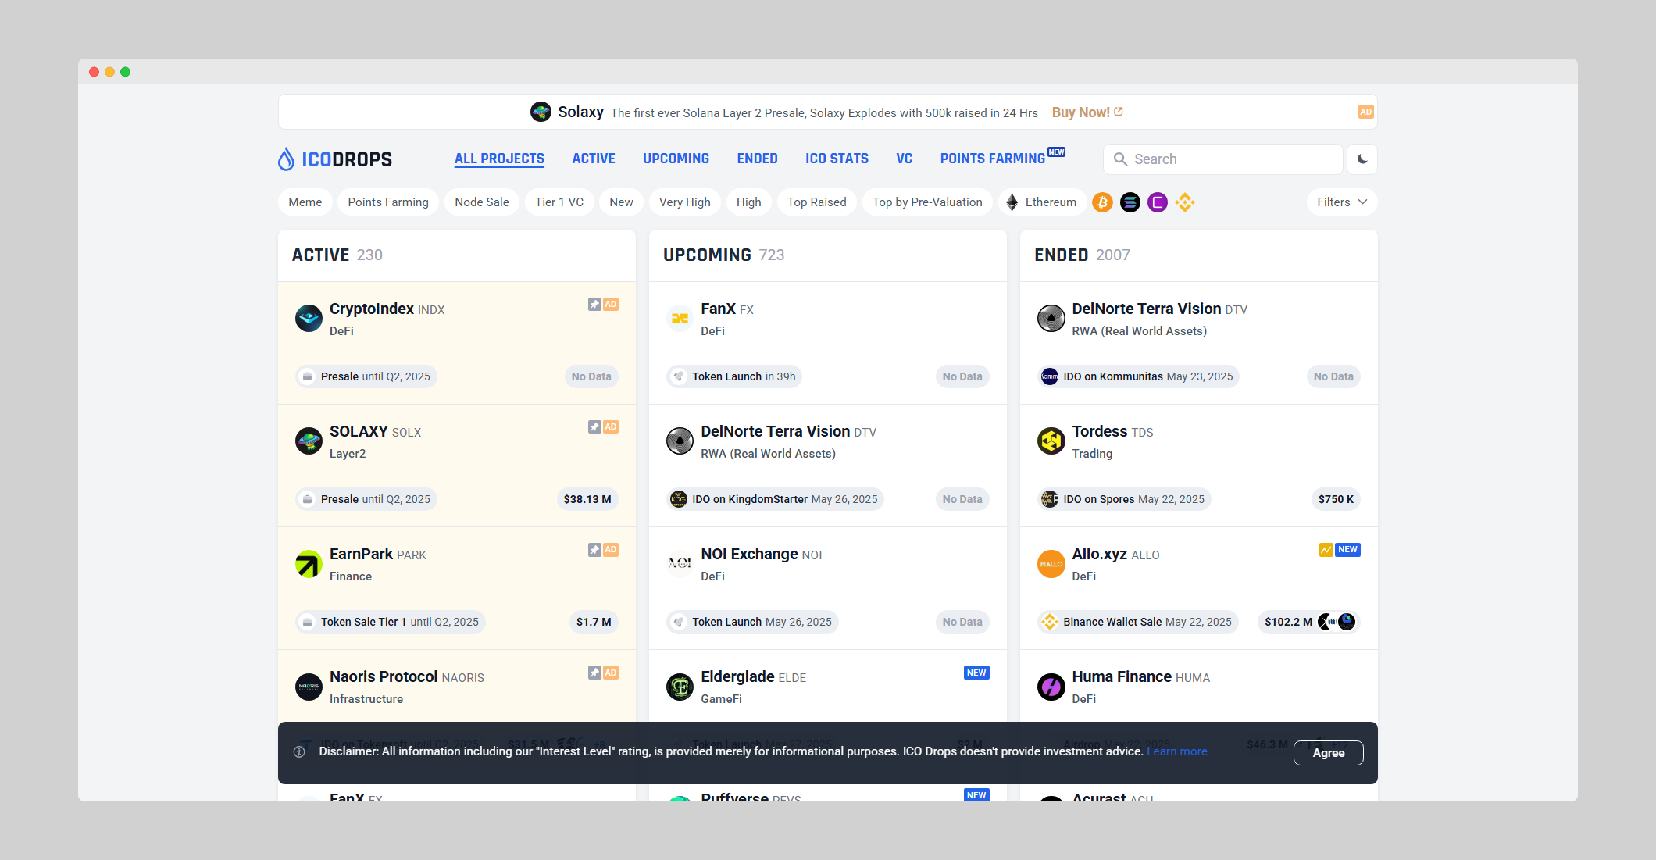Click the Binance chain filter icon
Image resolution: width=1656 pixels, height=860 pixels.
coord(1185,202)
